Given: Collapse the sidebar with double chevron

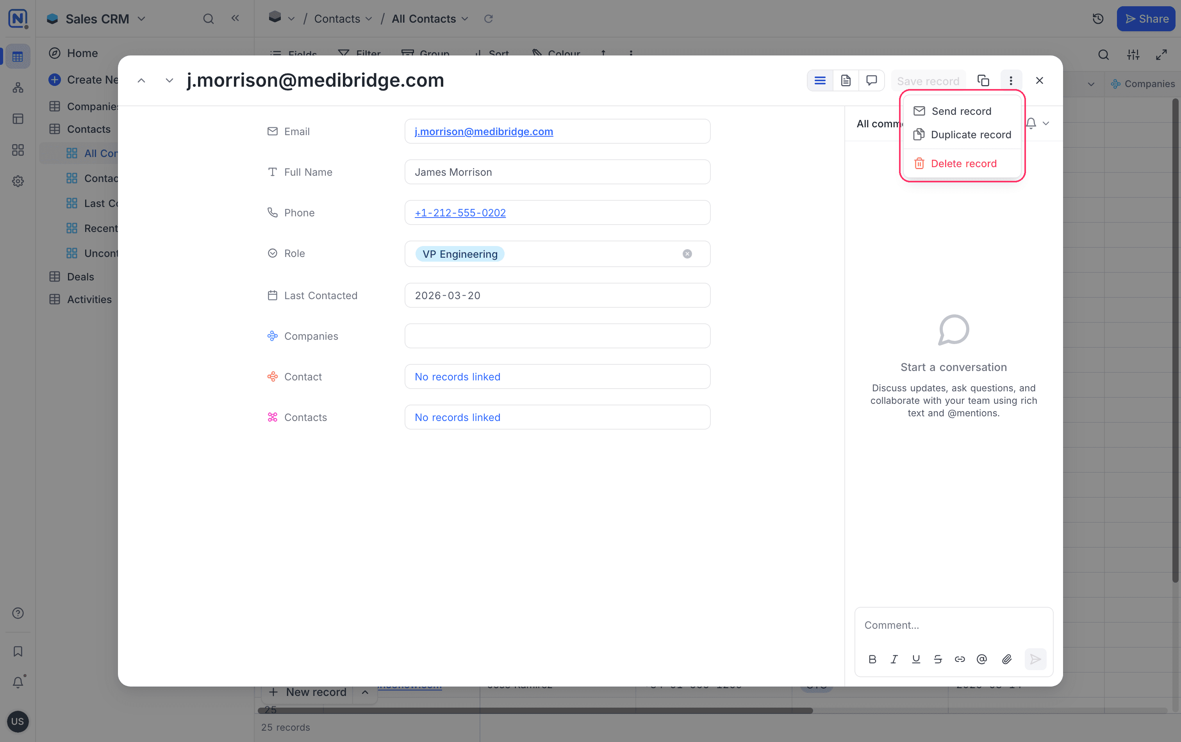Looking at the screenshot, I should point(235,19).
